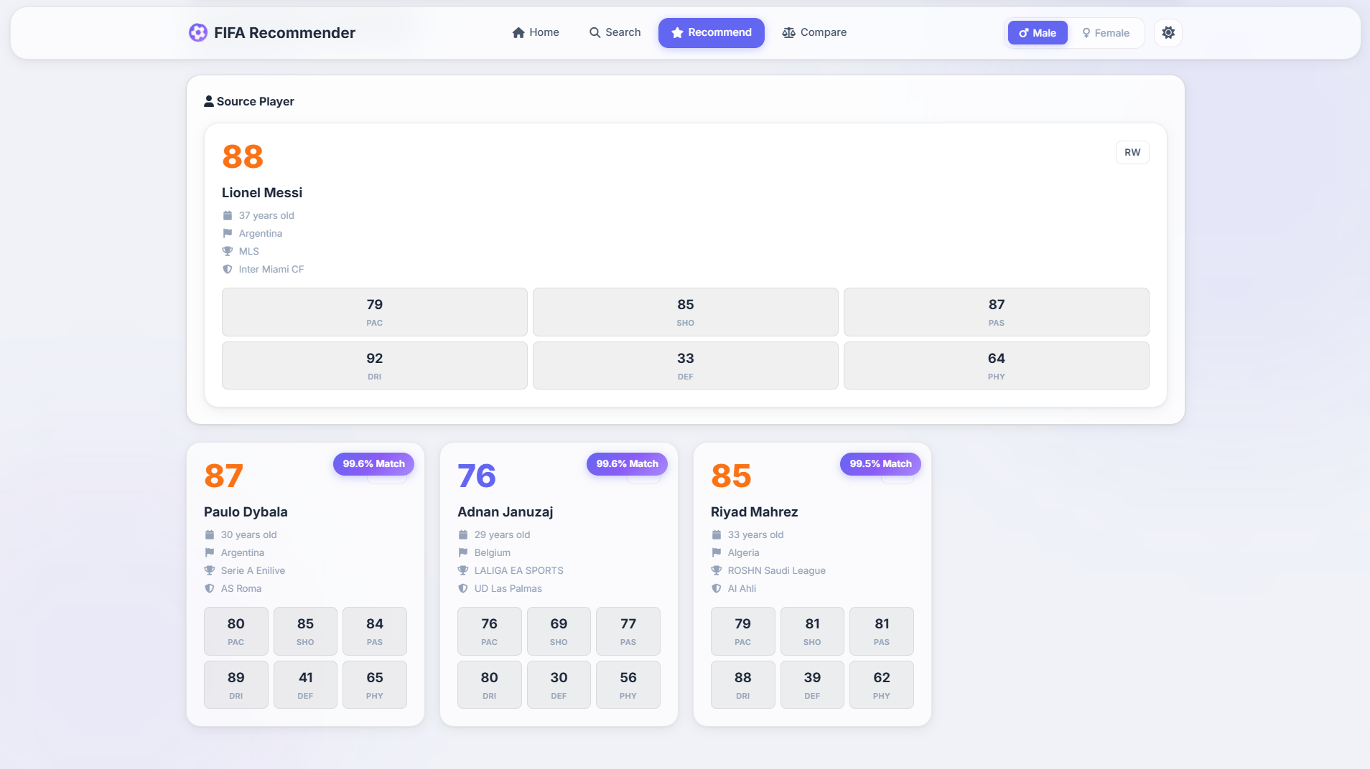Switch gender filter to Female
Viewport: 1370px width, 769px height.
(x=1106, y=33)
